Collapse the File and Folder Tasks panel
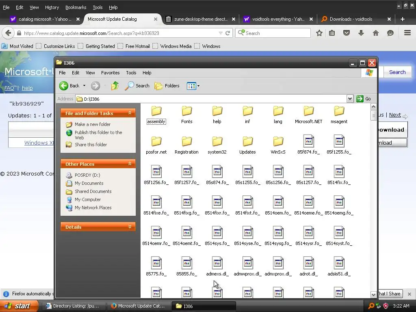The height and width of the screenshot is (312, 416). (130, 113)
